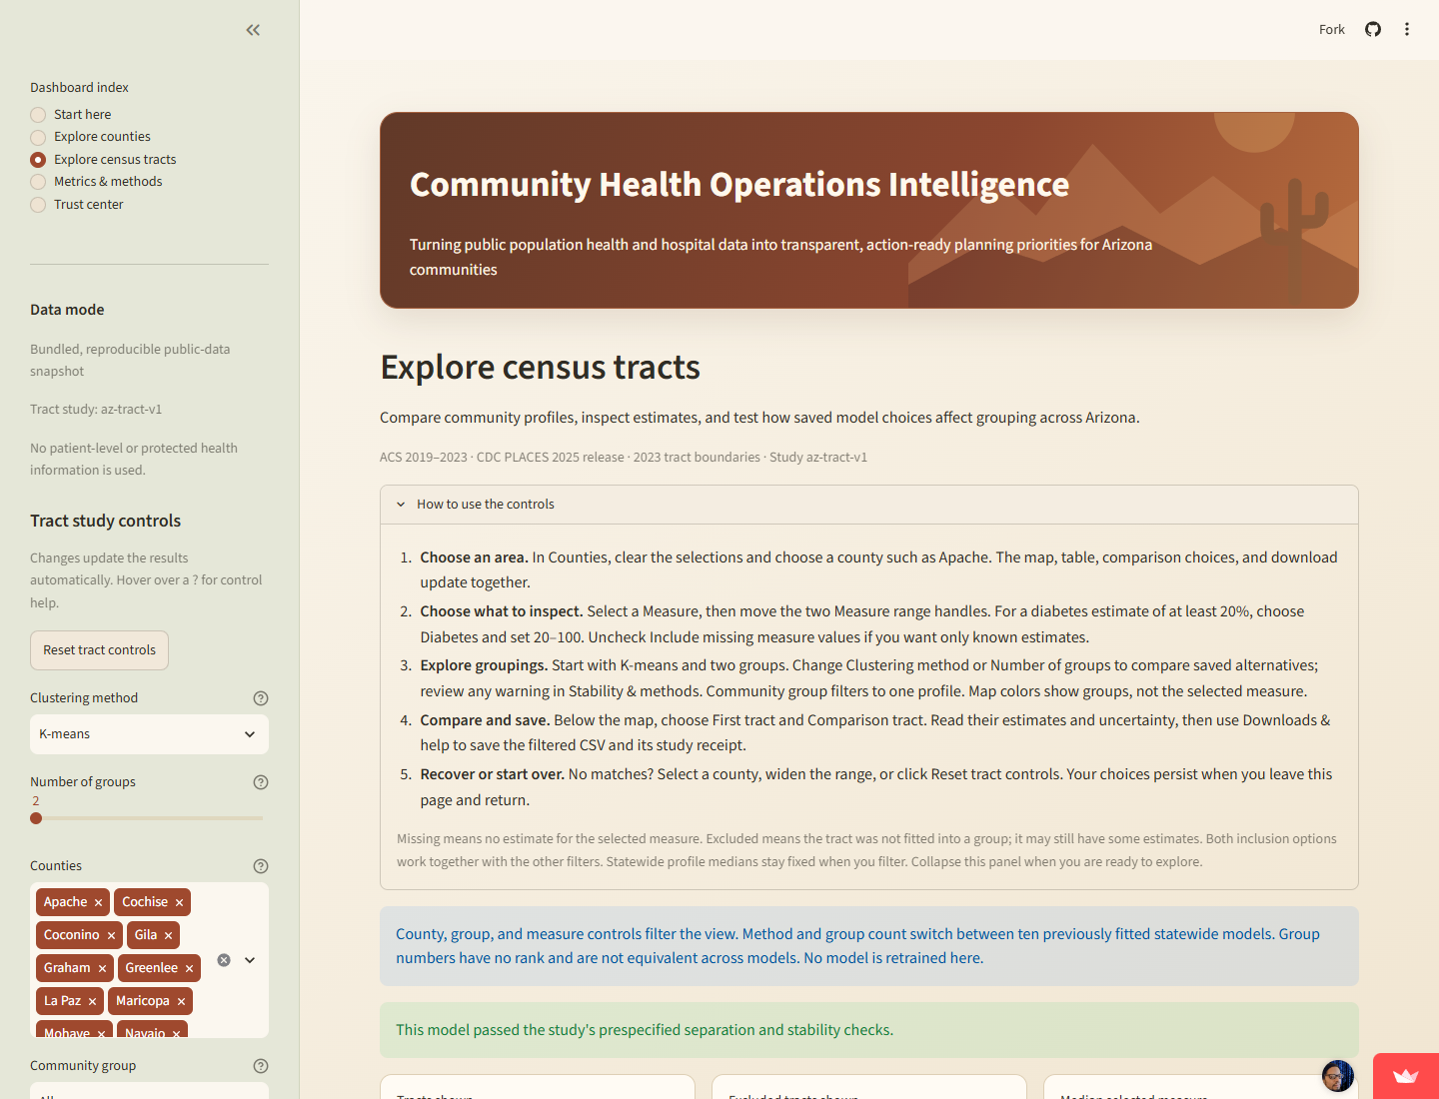
Task: Show help for Clustering method
Action: click(x=261, y=698)
